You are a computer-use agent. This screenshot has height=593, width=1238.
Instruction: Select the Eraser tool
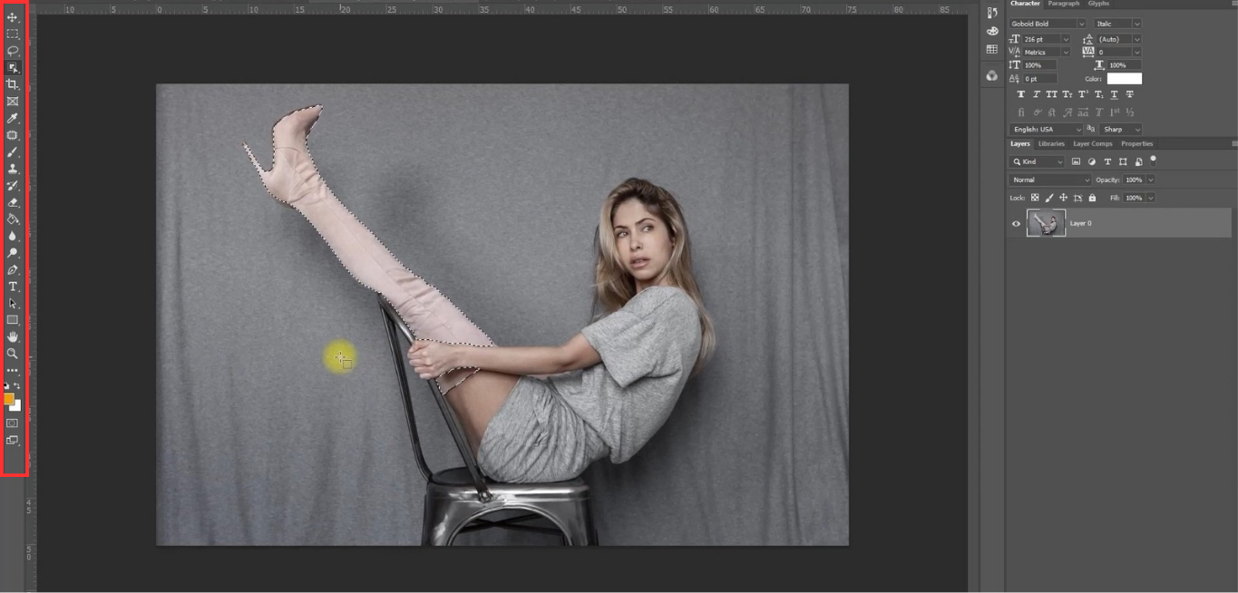click(13, 202)
